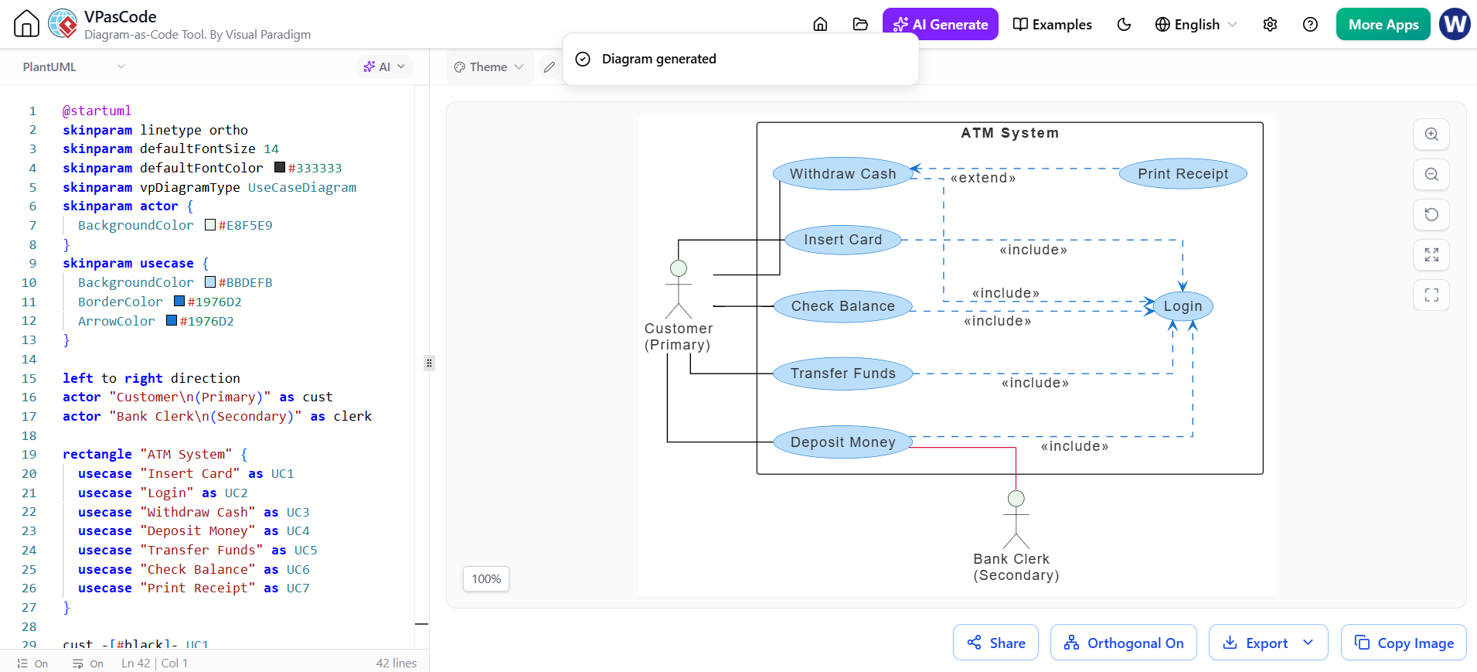Open the Examples menu
This screenshot has width=1477, height=672.
tap(1052, 24)
